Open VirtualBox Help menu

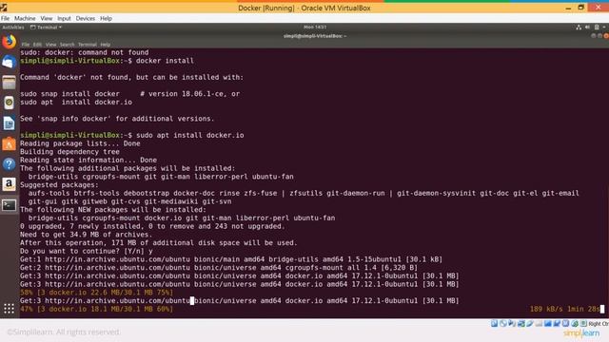coord(106,18)
